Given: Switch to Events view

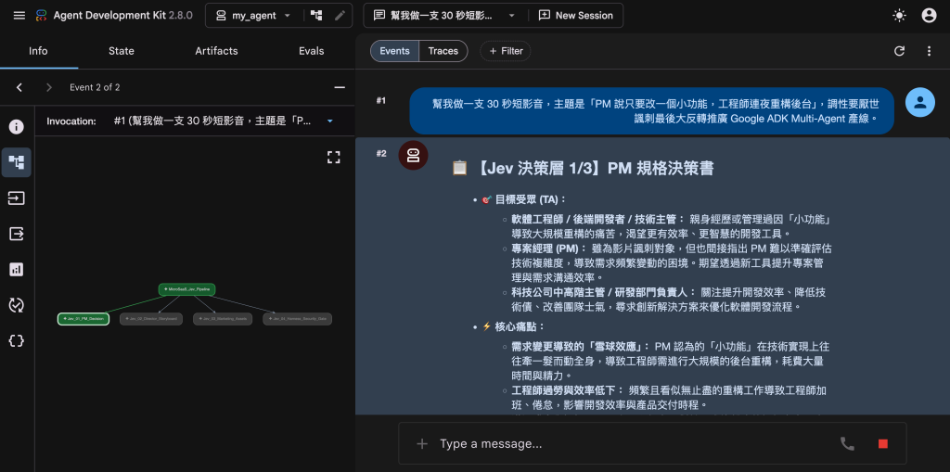Looking at the screenshot, I should point(394,51).
